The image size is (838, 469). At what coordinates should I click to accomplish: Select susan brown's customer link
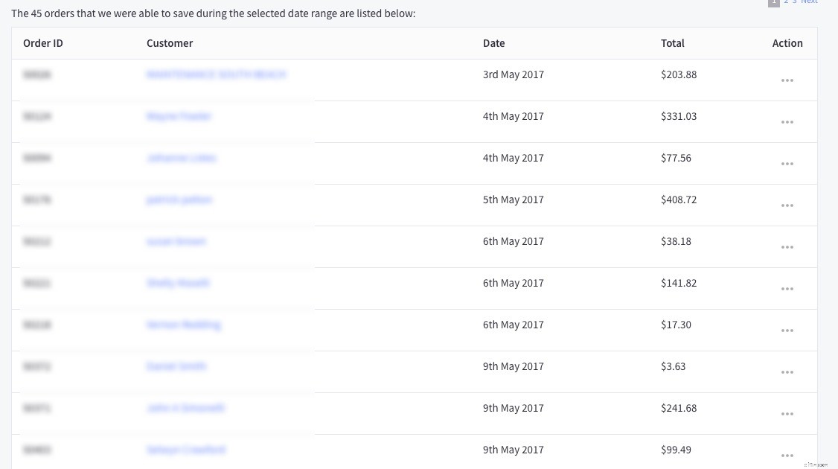pyautogui.click(x=176, y=241)
